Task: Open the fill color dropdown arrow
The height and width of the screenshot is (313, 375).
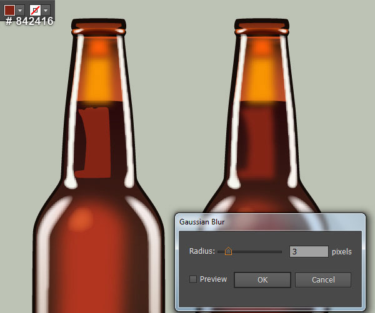Action: click(20, 10)
